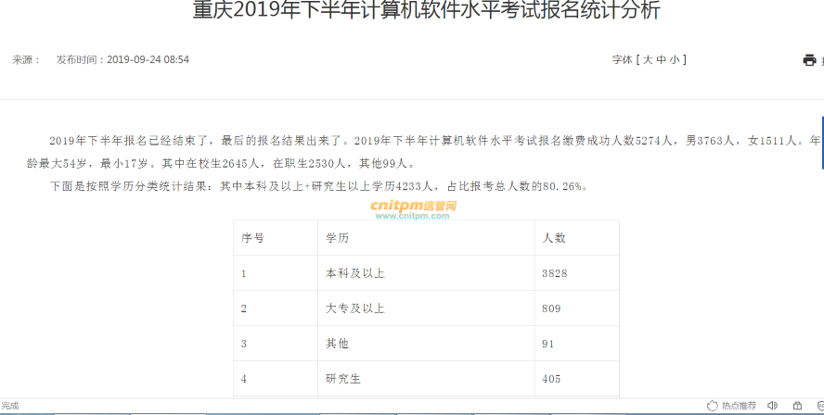The image size is (824, 415).
Task: Select the 研究生 row's 405 value
Action: tap(551, 379)
